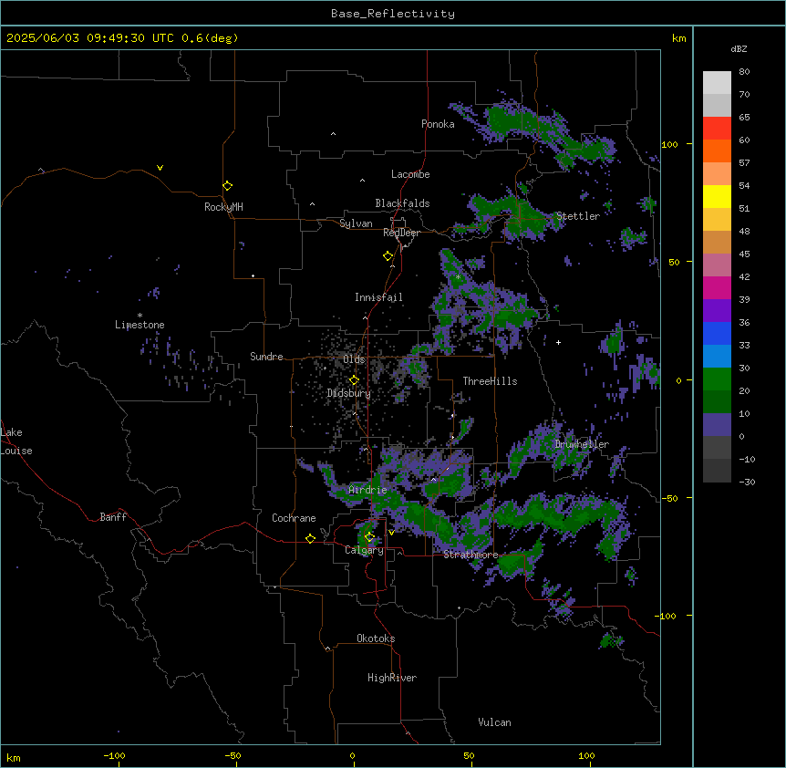The height and width of the screenshot is (768, 786).
Task: Click the Stettler label
Action: (x=578, y=216)
